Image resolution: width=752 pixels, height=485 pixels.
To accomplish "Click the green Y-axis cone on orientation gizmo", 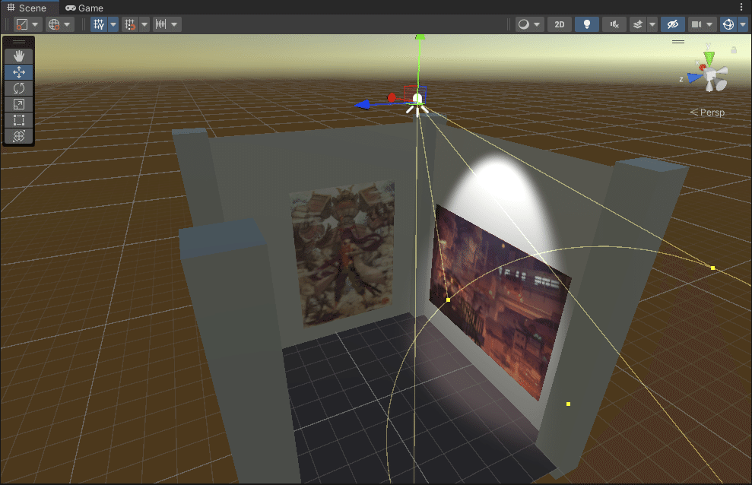I will pos(709,59).
